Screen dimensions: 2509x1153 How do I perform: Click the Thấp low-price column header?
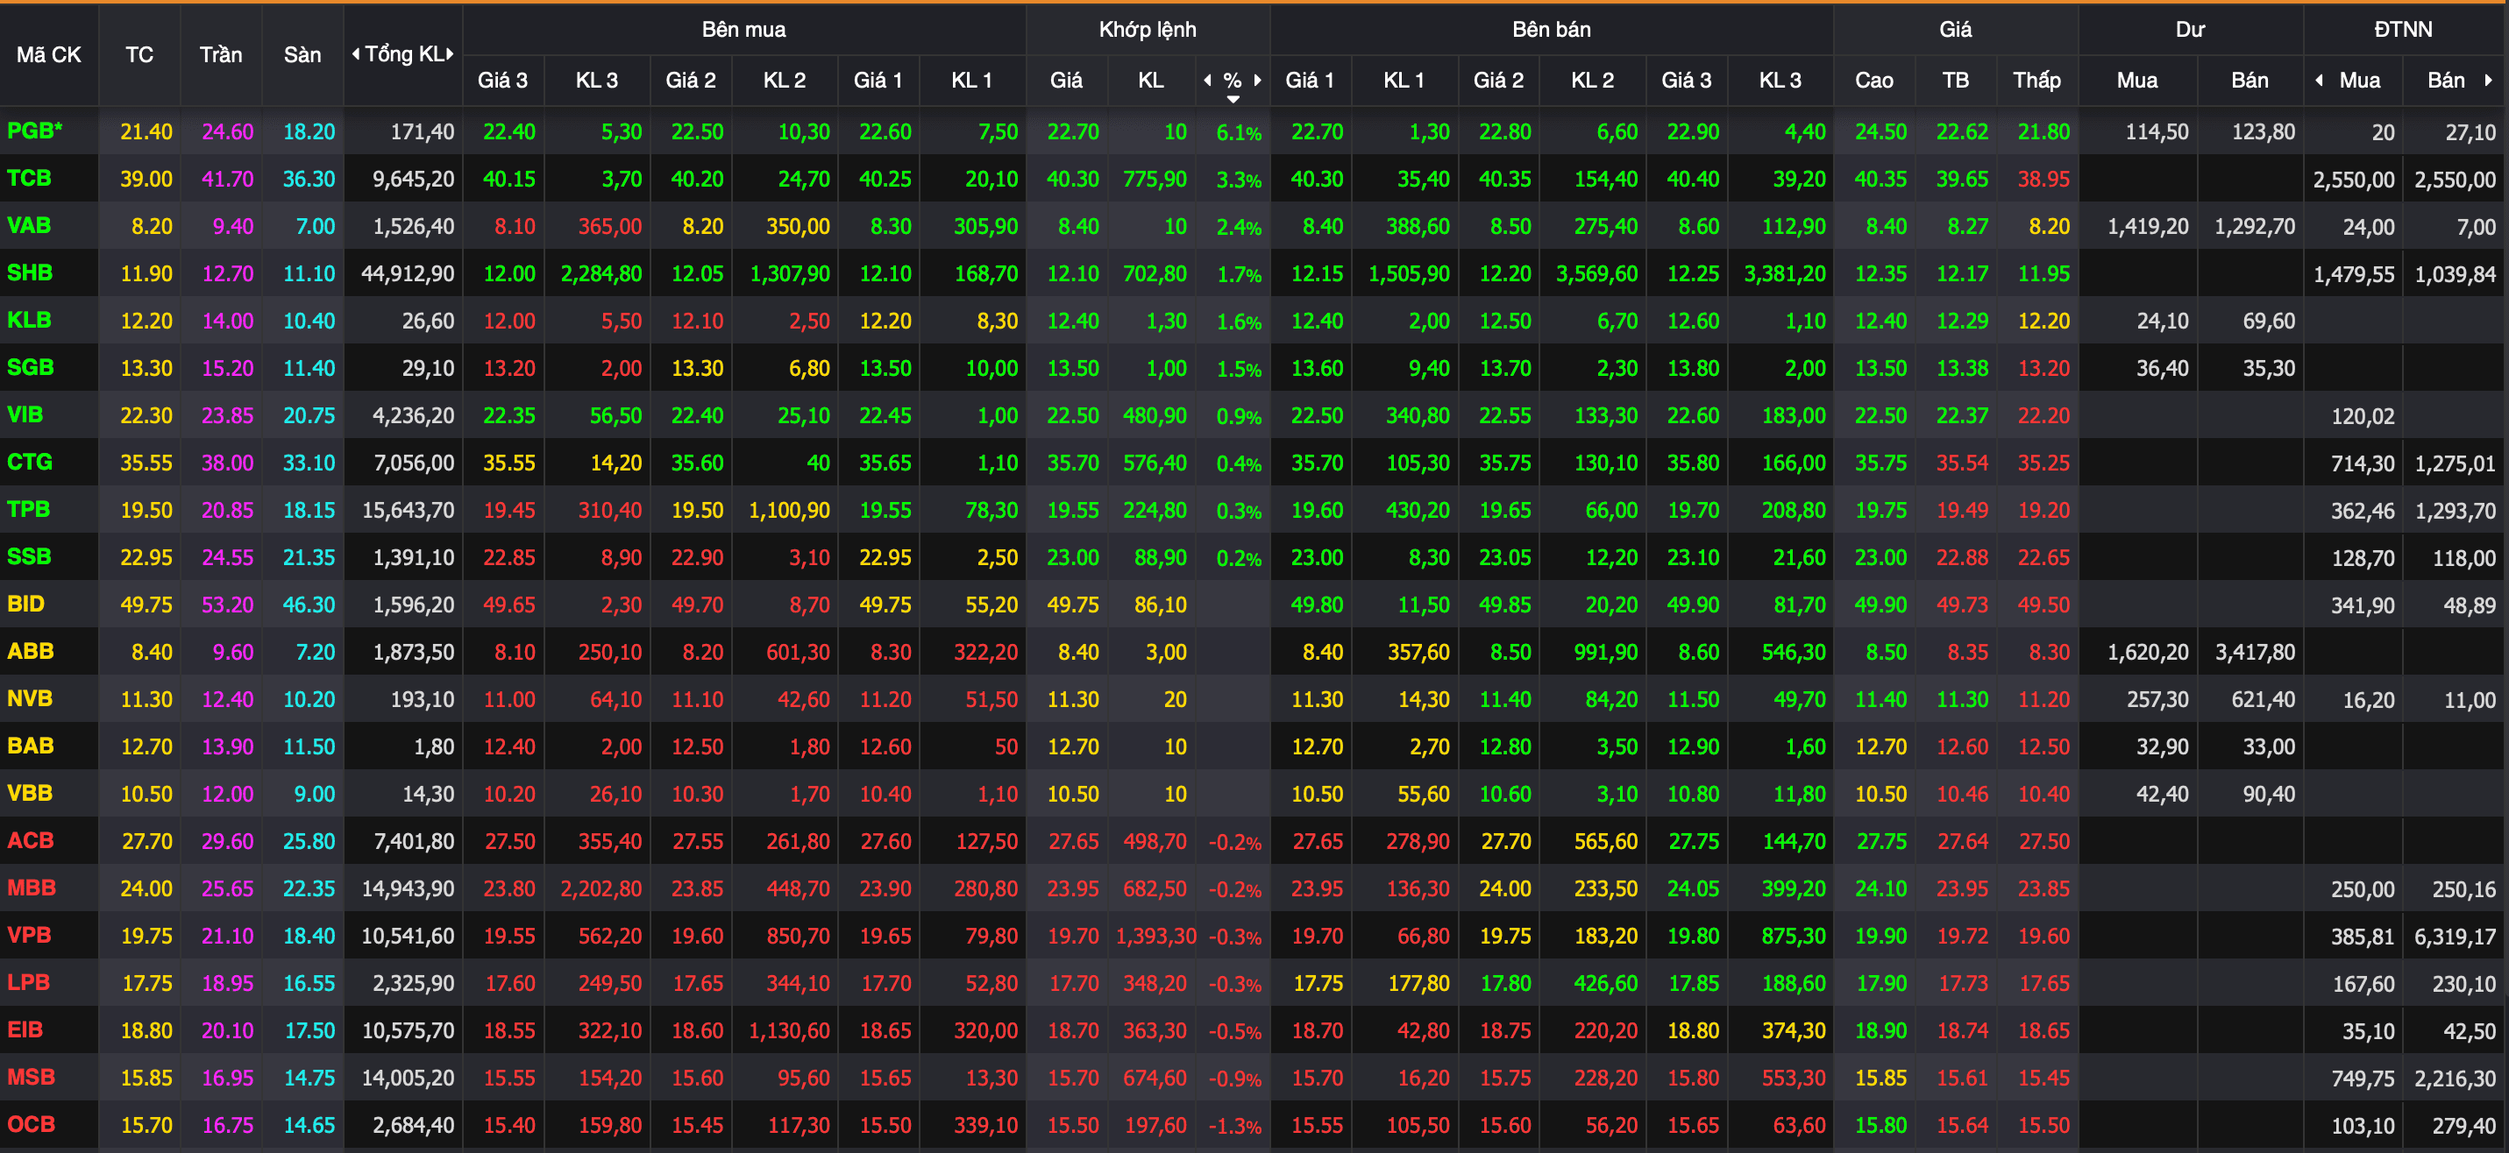coord(2036,81)
